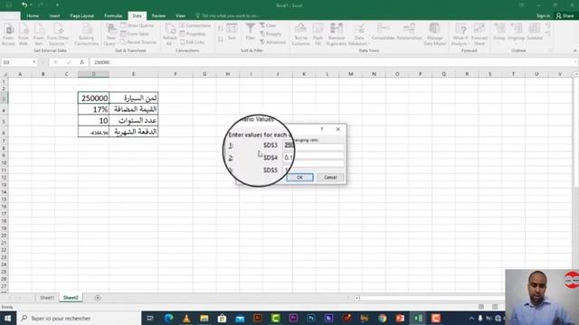Open the Home ribbon tab
Image resolution: width=579 pixels, height=325 pixels.
point(33,16)
